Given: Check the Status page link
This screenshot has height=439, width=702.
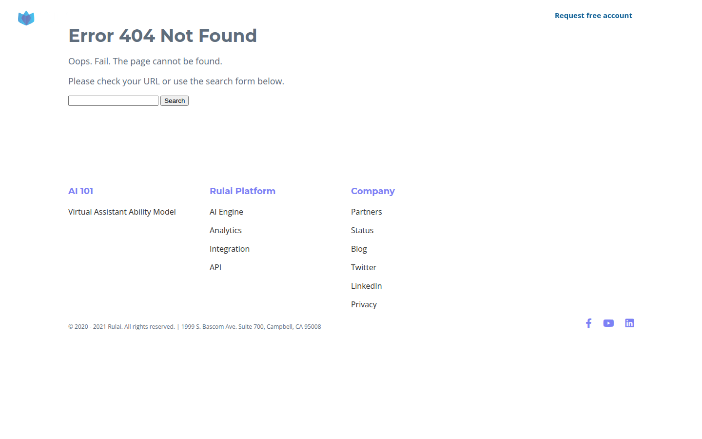Looking at the screenshot, I should click(362, 230).
